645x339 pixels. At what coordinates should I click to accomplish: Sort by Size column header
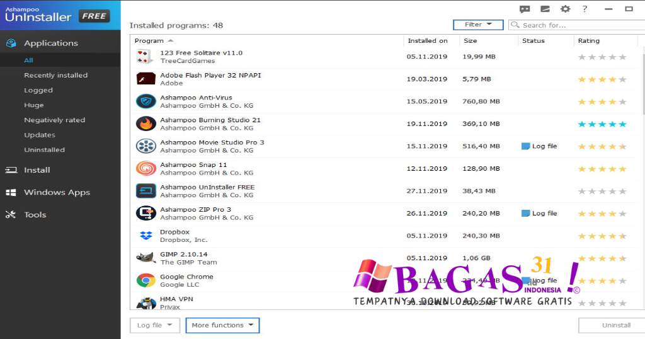470,41
